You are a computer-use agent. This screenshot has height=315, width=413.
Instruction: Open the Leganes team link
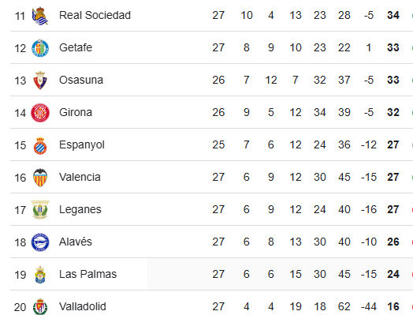point(80,210)
